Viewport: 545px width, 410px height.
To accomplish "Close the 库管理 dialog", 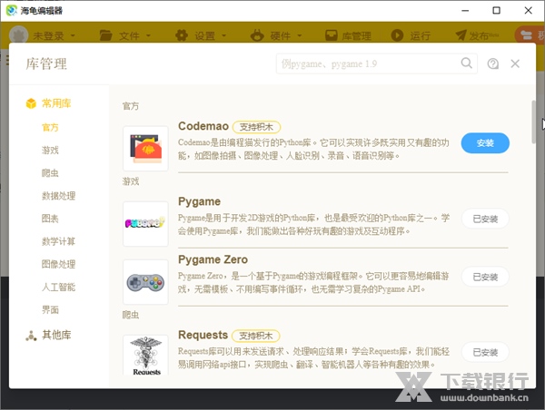I will point(515,63).
